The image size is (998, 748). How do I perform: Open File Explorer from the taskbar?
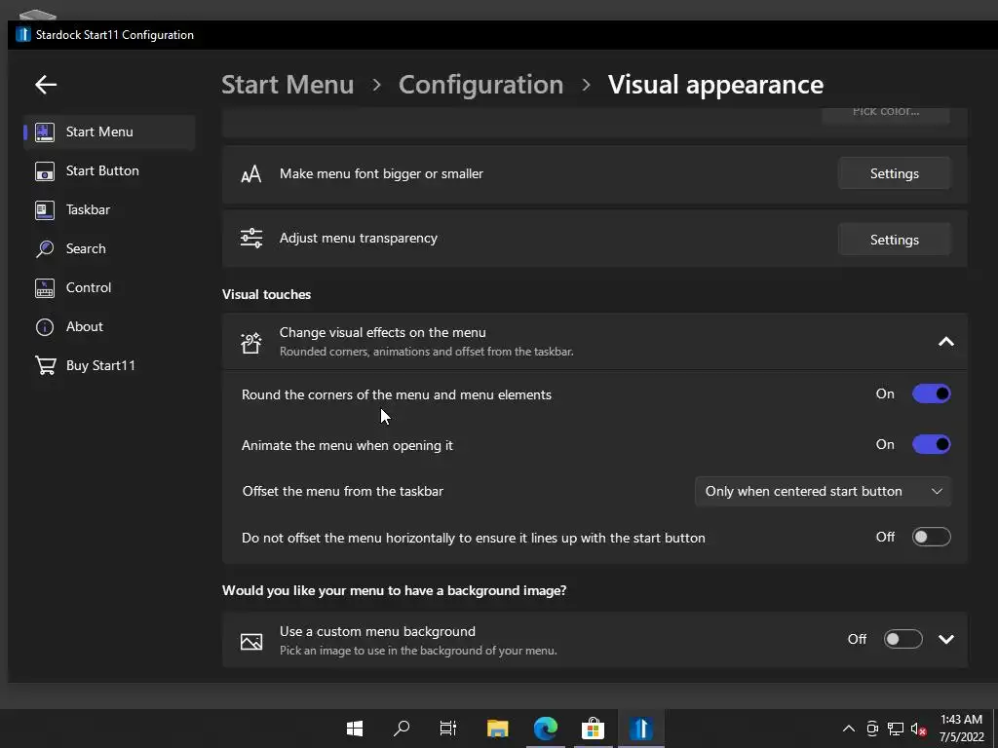(497, 729)
